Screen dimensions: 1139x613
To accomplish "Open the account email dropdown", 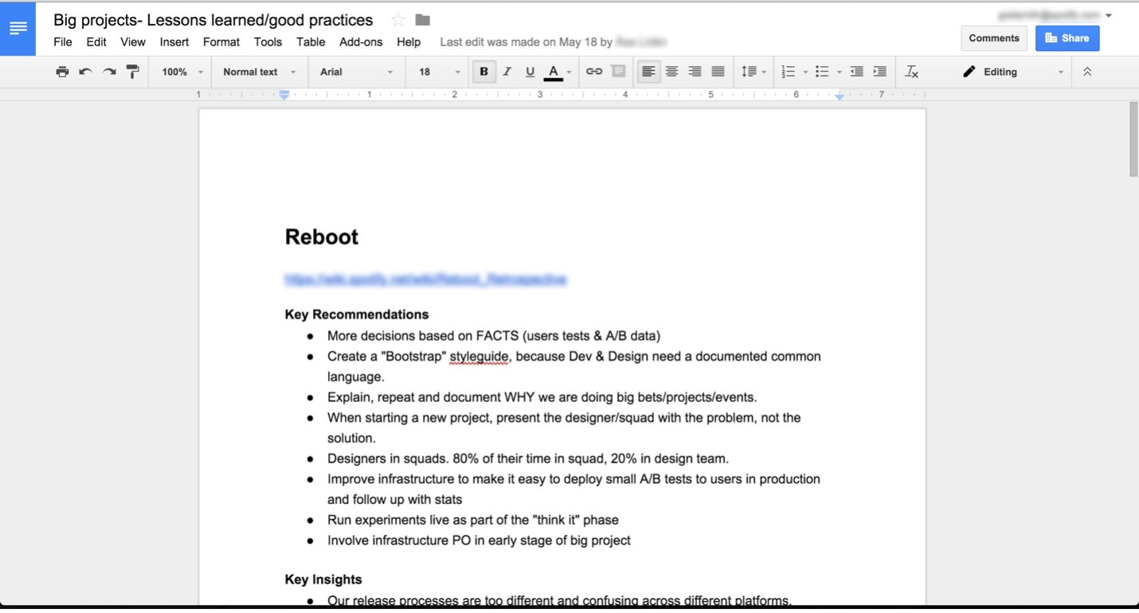I will coord(1055,15).
